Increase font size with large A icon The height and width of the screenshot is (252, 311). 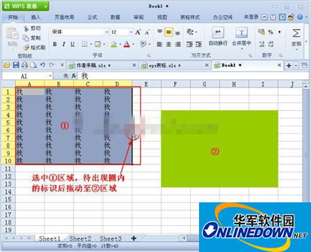tap(137, 32)
